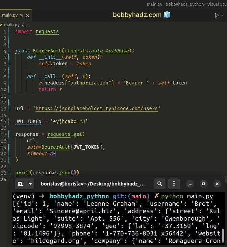Click the JWT_TOKEN variable on line 15
Screen dimensions: 227x247
pos(28,121)
